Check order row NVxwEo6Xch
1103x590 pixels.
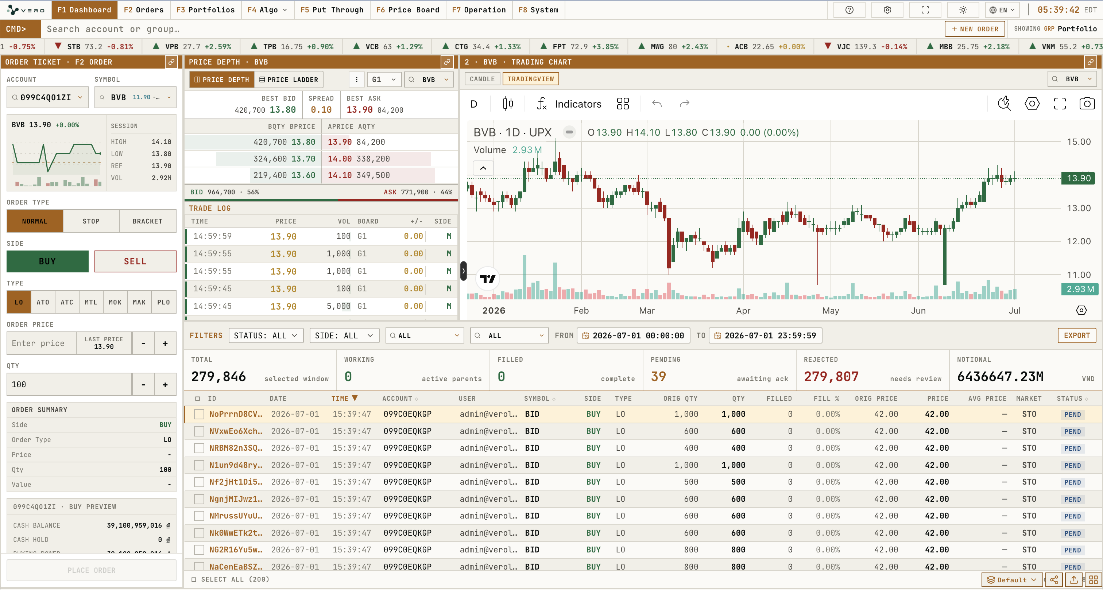click(x=199, y=431)
